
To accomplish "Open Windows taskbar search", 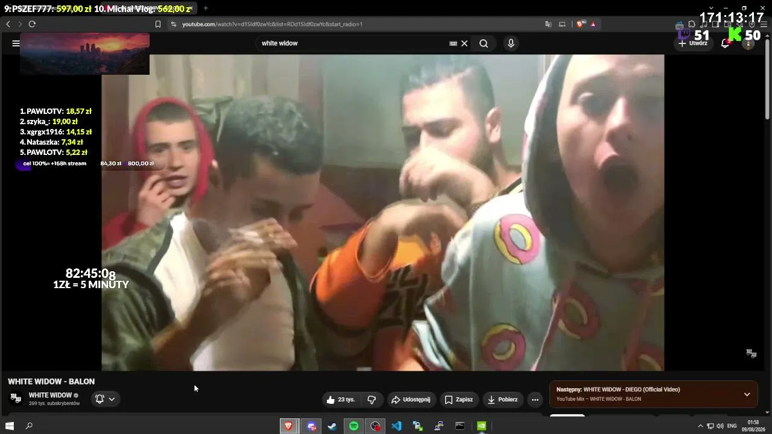I will coord(29,426).
